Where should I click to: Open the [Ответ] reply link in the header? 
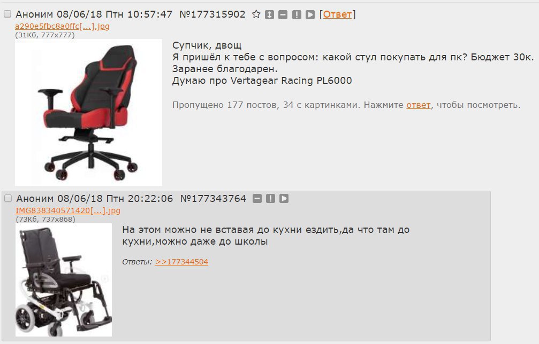pos(337,14)
